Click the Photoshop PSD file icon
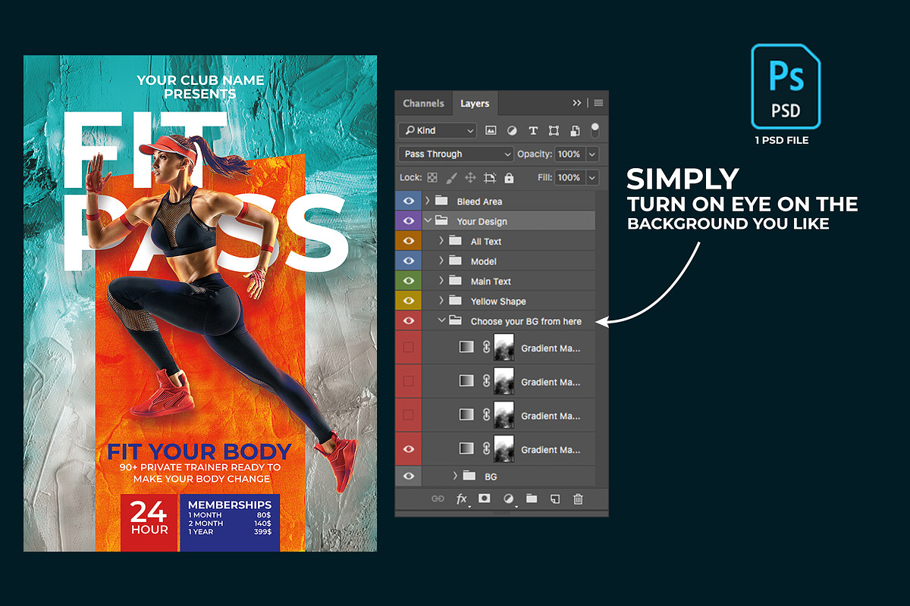This screenshot has height=606, width=910. [x=785, y=86]
